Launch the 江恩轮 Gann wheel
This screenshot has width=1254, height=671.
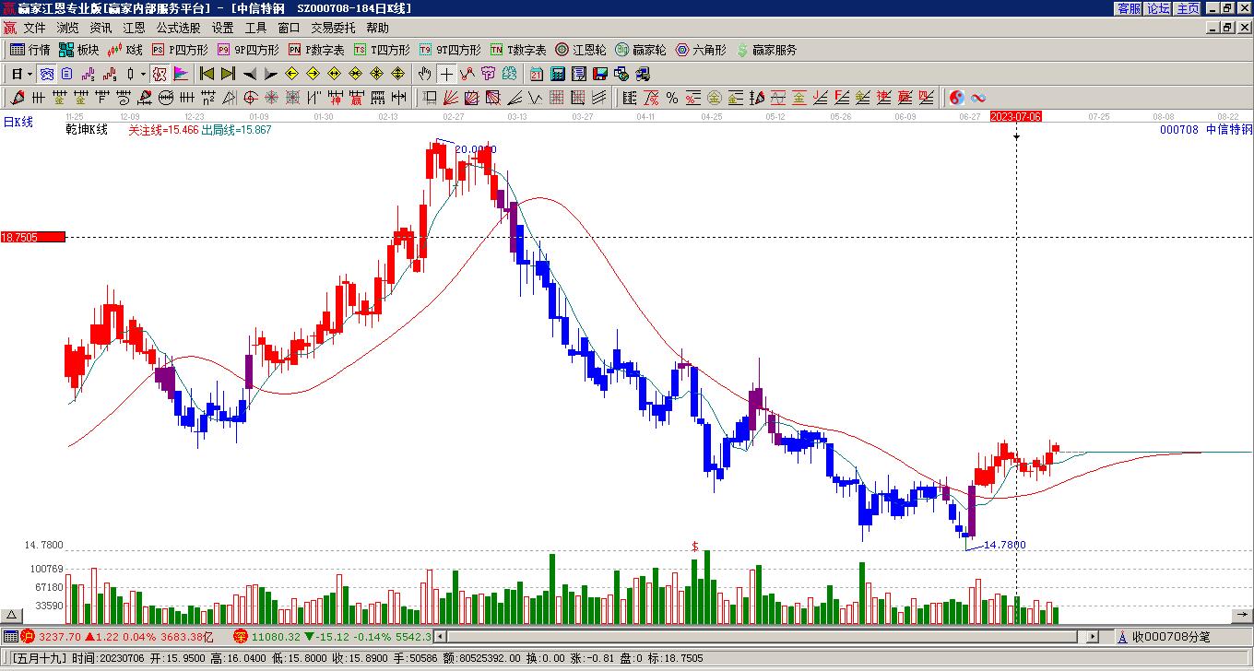[x=581, y=50]
